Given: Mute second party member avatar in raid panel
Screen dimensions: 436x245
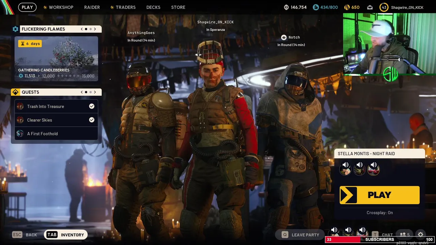Looking at the screenshot, I should point(359,168).
